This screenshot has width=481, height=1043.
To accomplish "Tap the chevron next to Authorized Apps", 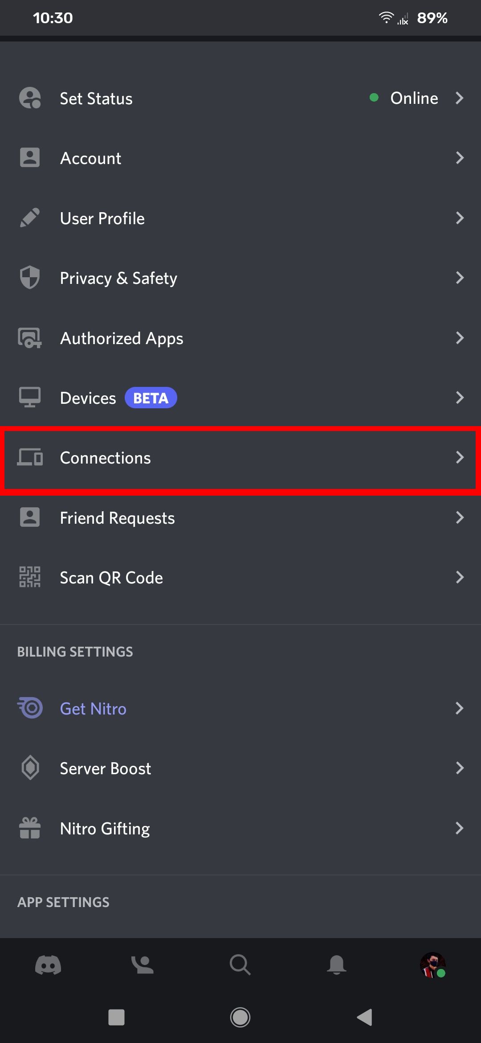I will pos(460,338).
